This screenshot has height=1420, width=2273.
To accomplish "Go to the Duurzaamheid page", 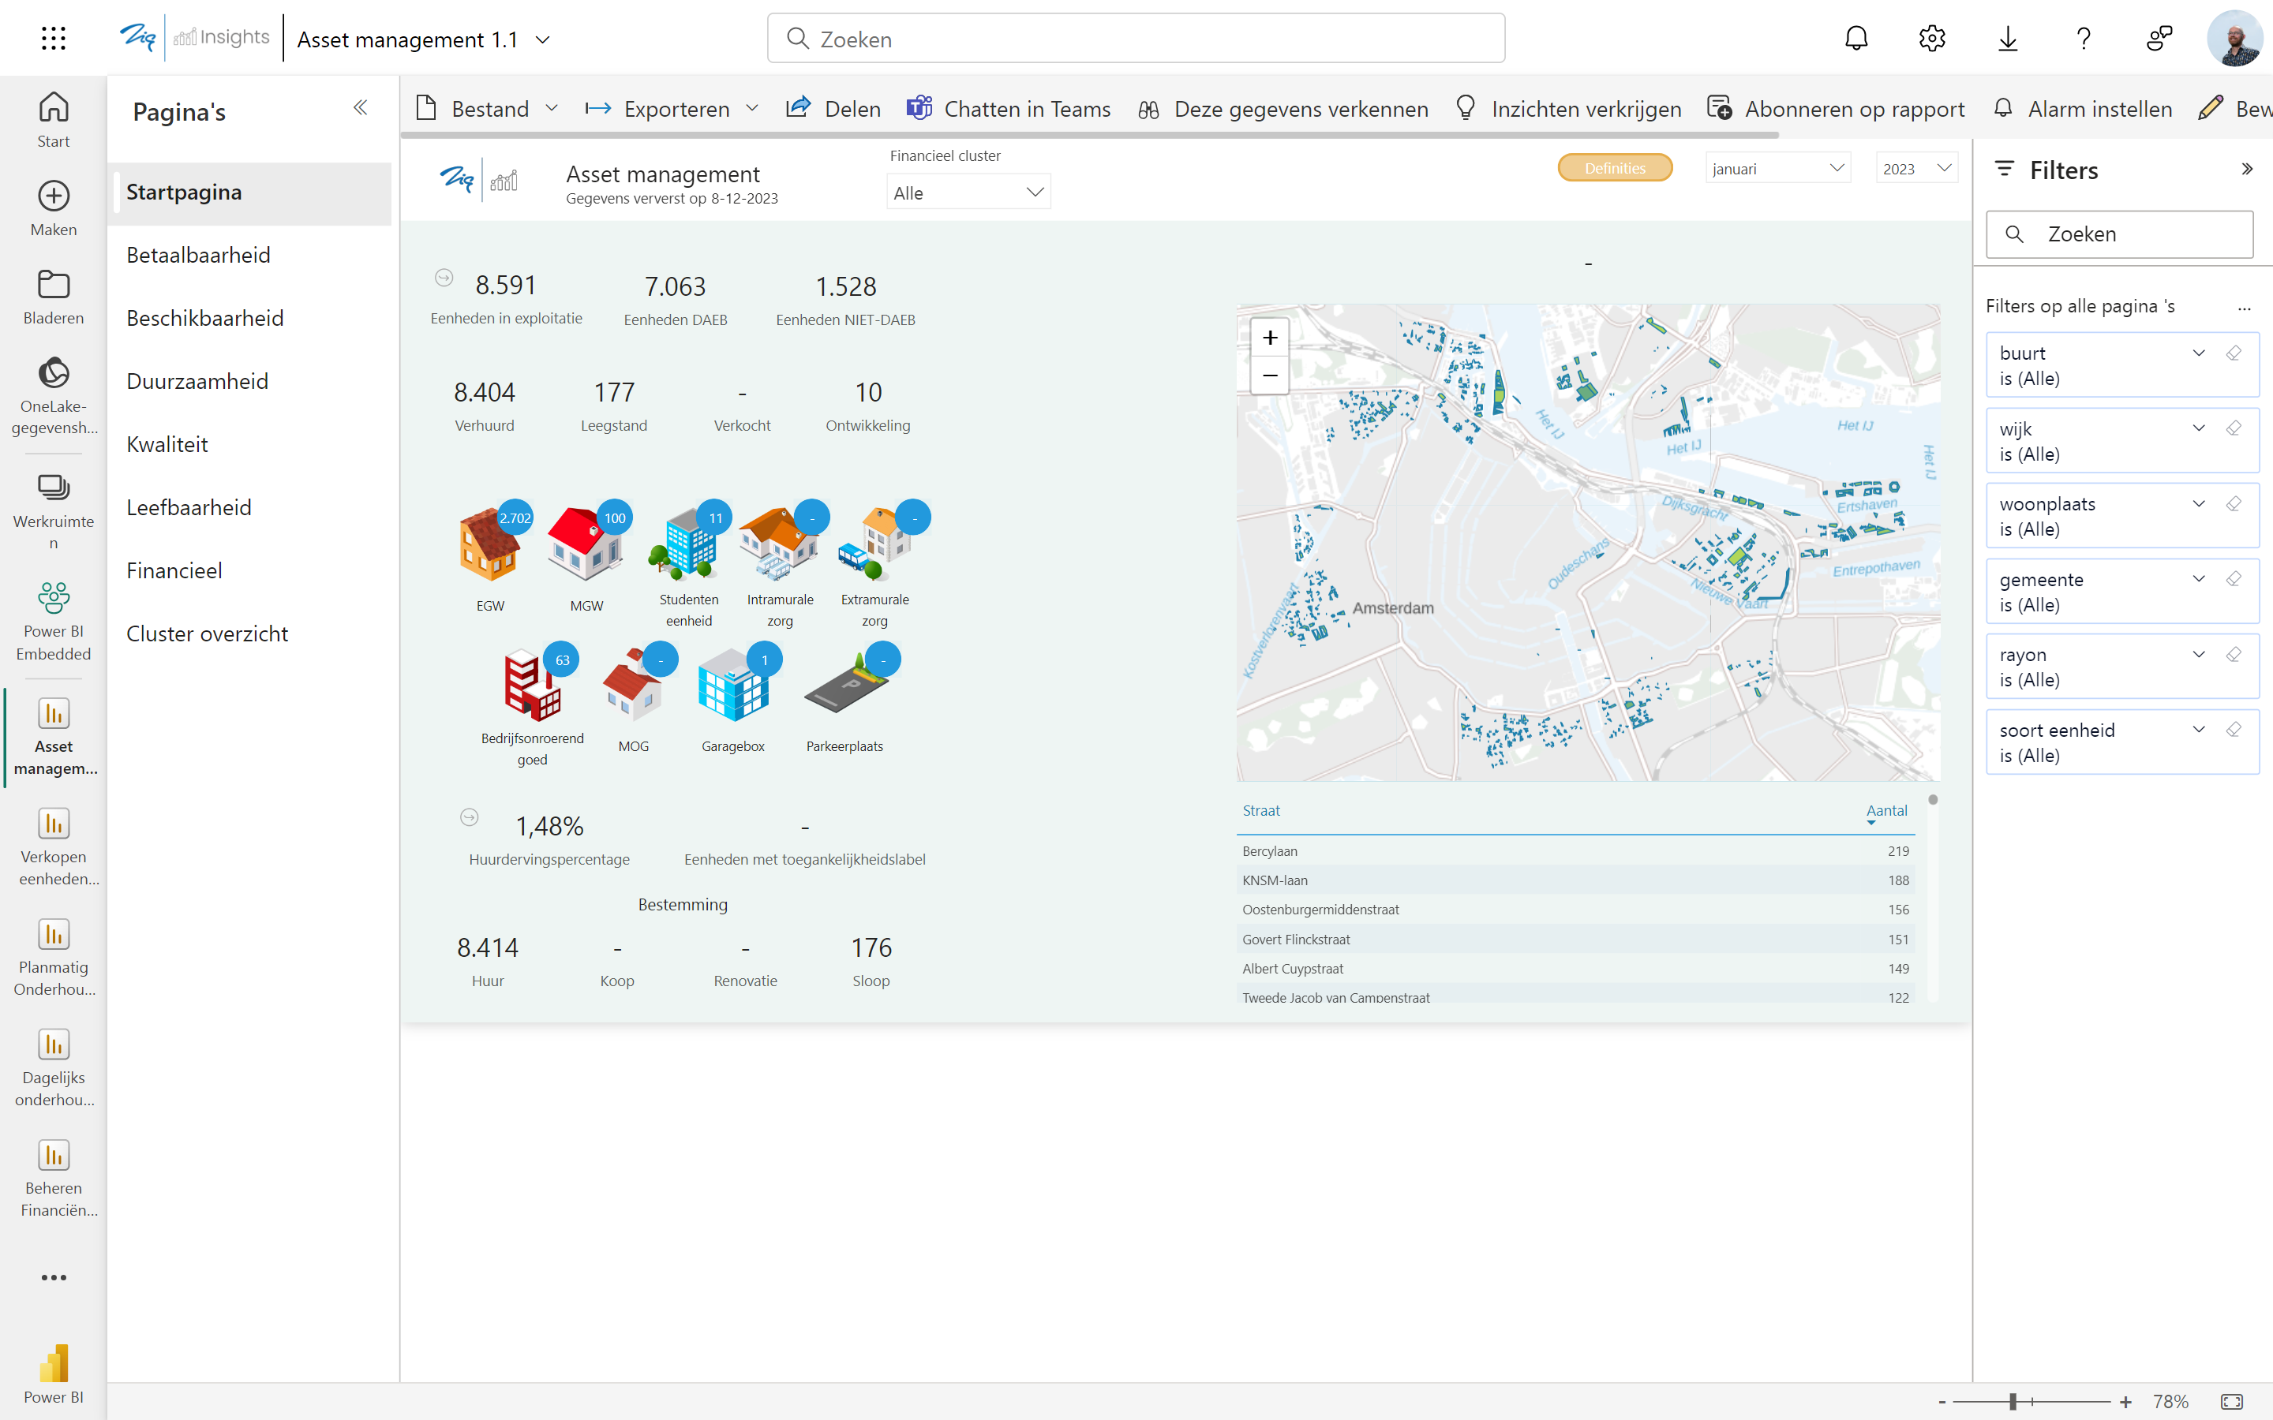I will click(197, 381).
